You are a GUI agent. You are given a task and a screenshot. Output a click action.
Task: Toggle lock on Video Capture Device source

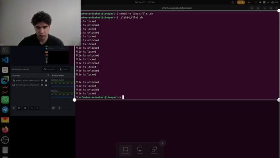[x=46, y=80]
